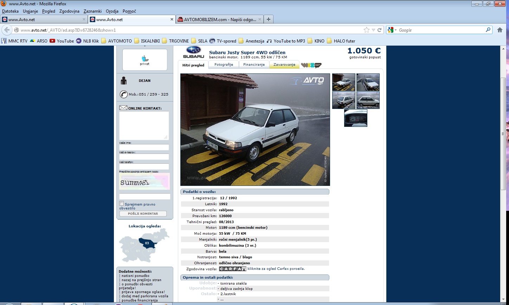
Task: Click the search magnifier icon in Google box
Action: click(488, 30)
